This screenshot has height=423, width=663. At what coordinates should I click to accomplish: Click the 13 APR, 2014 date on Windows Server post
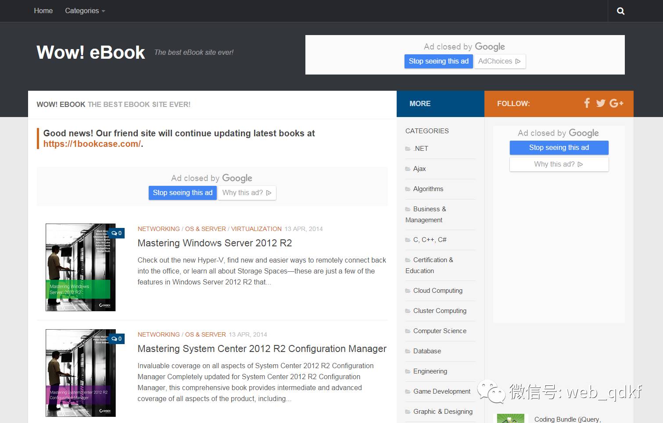[304, 229]
